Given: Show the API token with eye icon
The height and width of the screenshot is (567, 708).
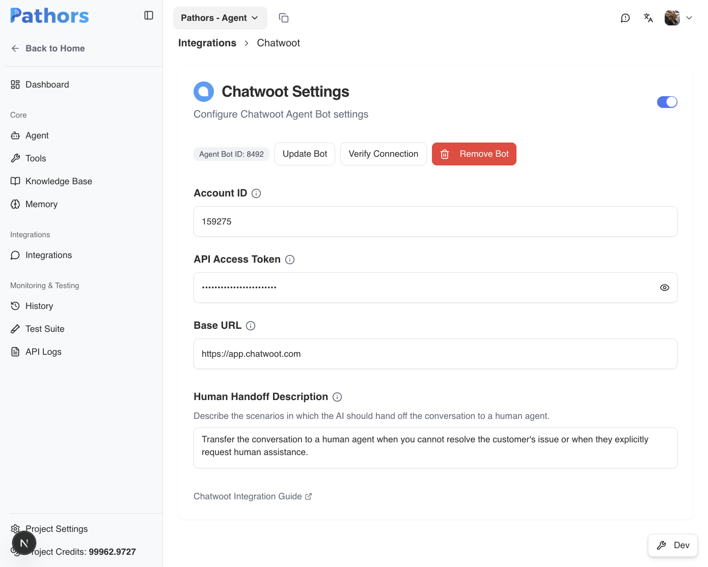Looking at the screenshot, I should click(x=665, y=288).
